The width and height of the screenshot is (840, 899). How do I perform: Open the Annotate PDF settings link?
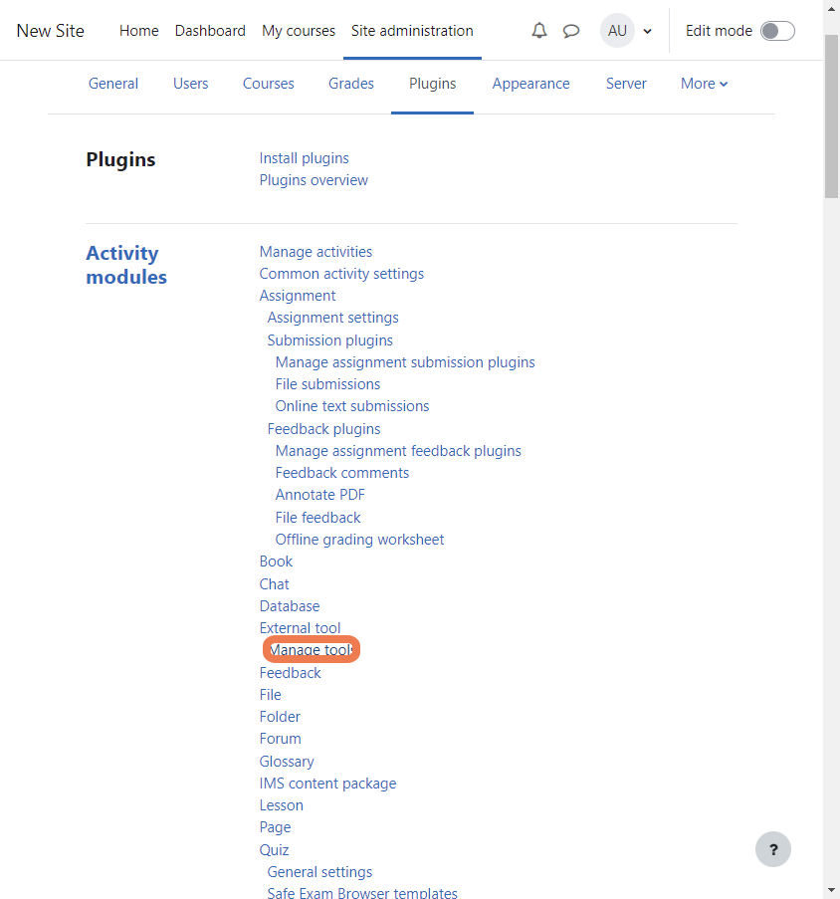tap(319, 495)
